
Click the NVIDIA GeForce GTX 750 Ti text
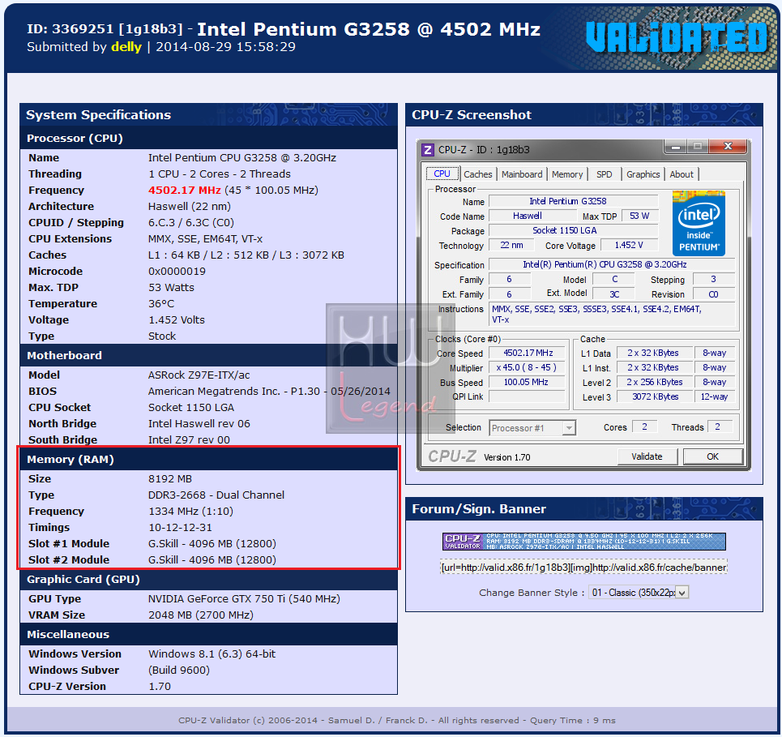point(244,599)
